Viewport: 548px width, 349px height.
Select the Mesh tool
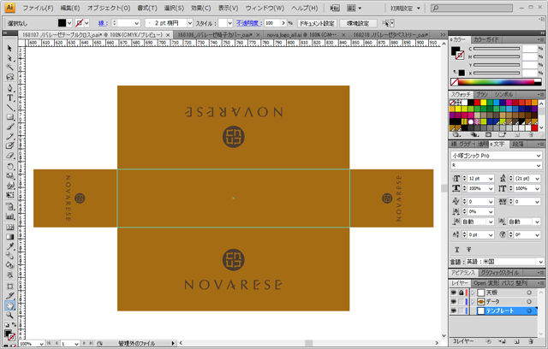9,228
